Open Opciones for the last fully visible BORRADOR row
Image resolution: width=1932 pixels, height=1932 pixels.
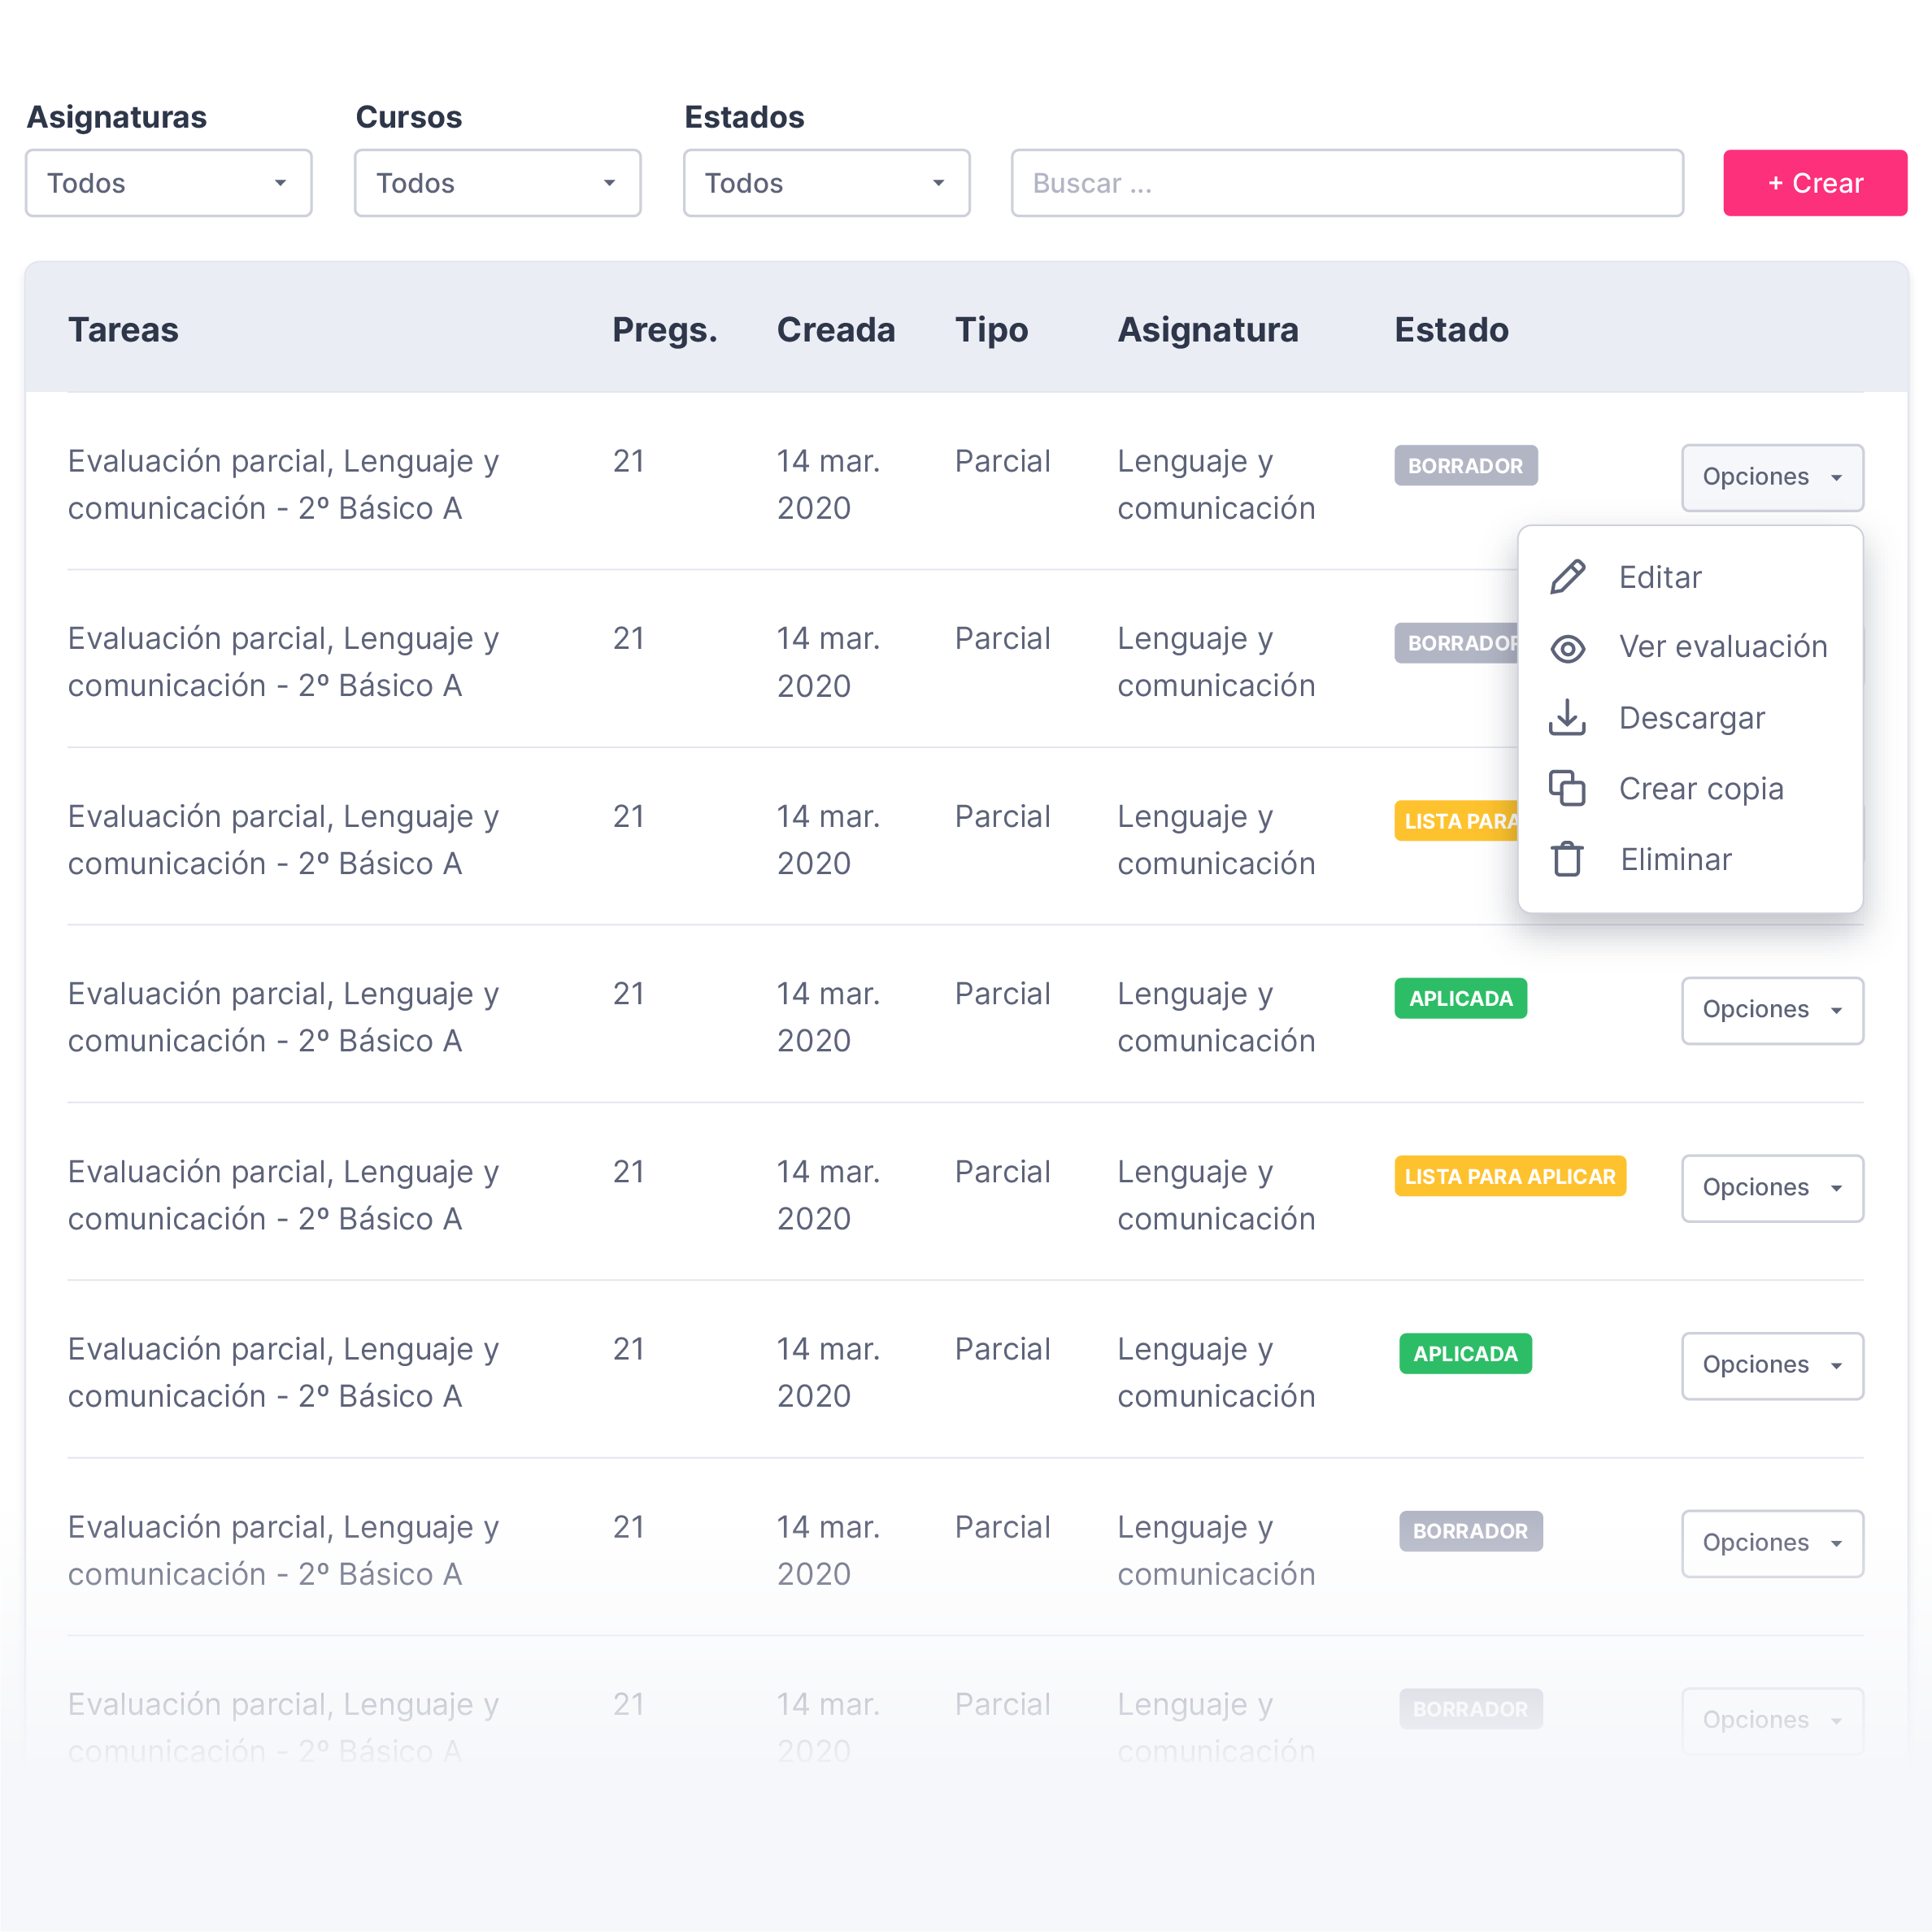[1772, 1543]
